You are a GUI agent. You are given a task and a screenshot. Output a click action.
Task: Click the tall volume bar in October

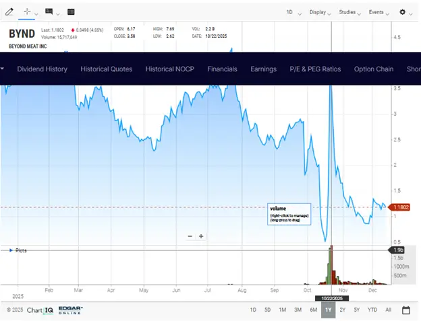331,264
